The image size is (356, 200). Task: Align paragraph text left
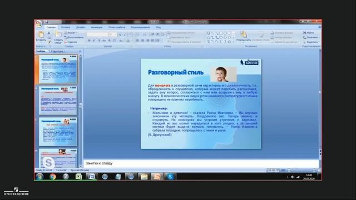click(x=137, y=41)
